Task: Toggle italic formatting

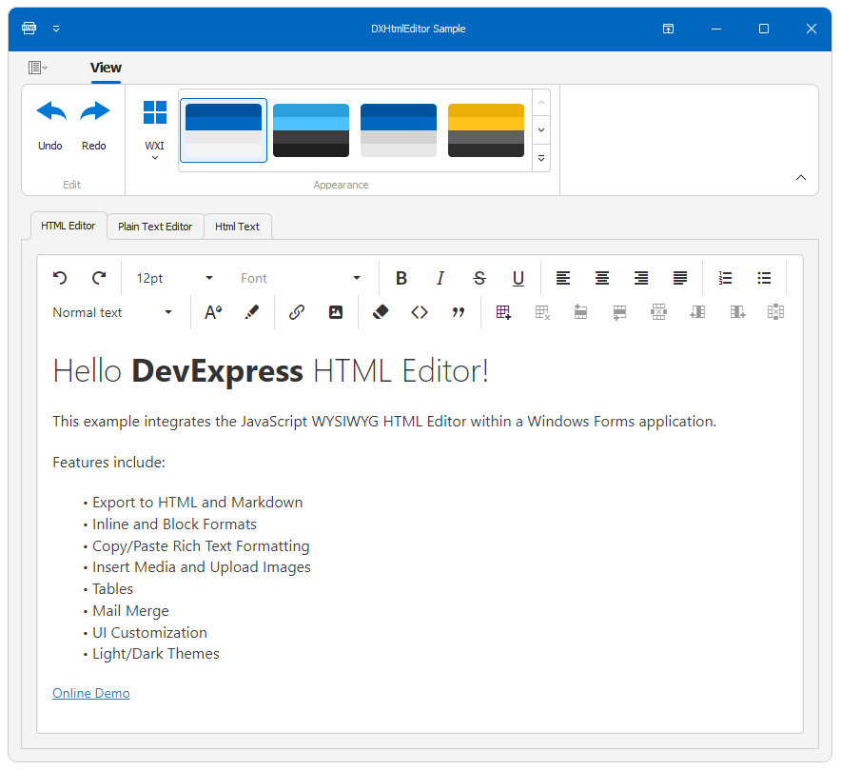Action: pyautogui.click(x=440, y=278)
